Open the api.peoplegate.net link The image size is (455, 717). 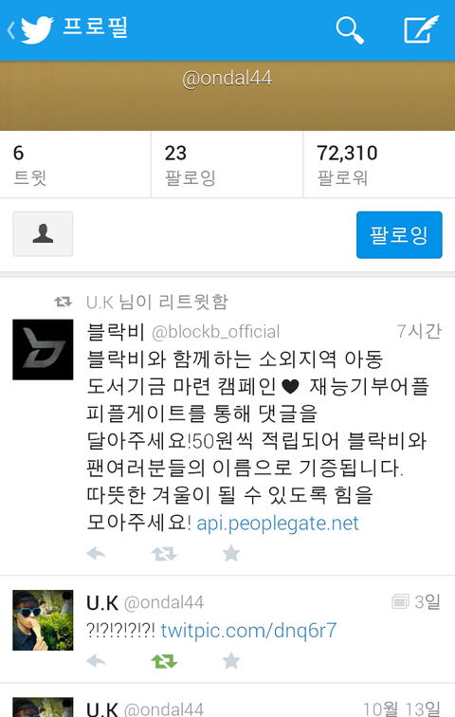point(278,524)
